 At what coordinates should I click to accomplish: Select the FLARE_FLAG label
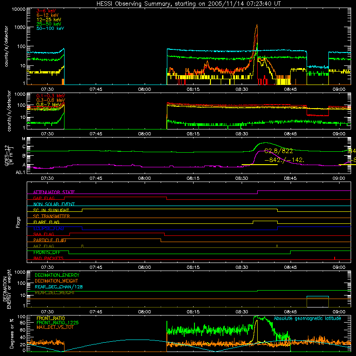point(46,222)
